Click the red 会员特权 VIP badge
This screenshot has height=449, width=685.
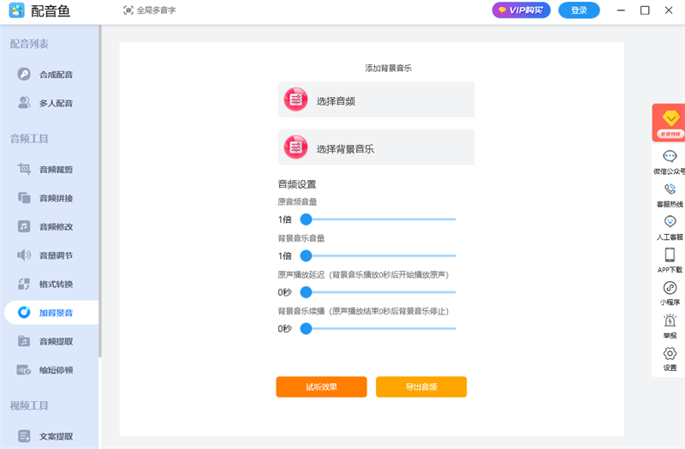point(669,122)
